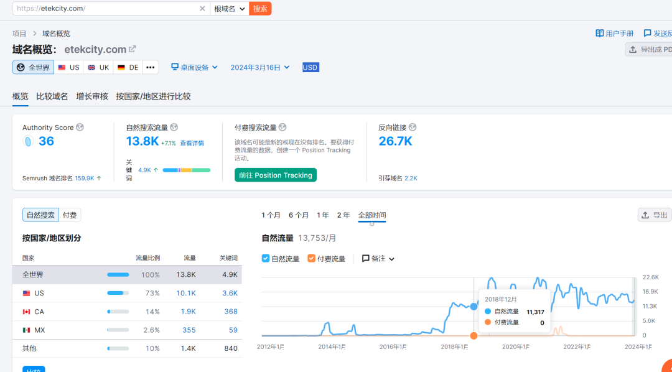
Task: Clear the URL with the X icon
Action: click(x=202, y=9)
